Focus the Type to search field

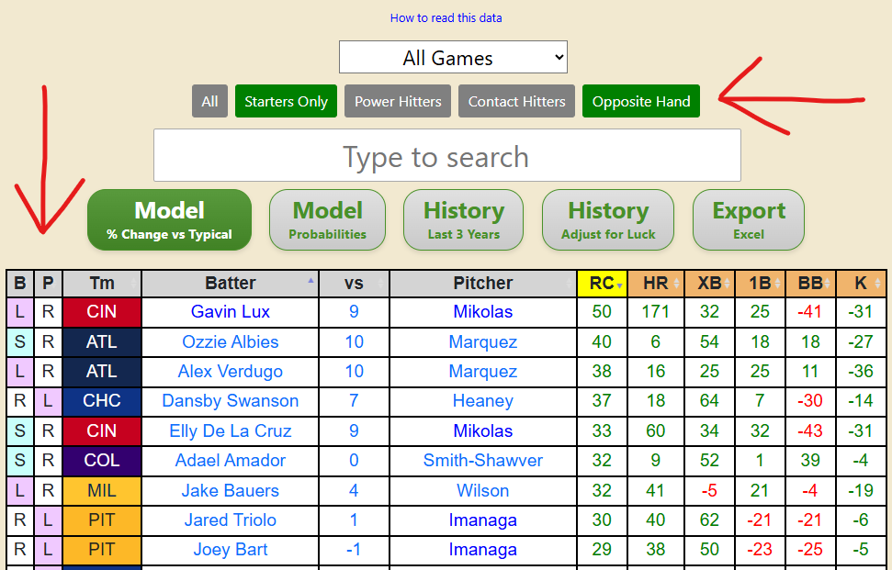pyautogui.click(x=447, y=155)
